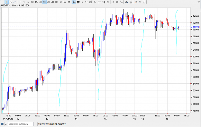
Task: Select the 30 minute timeframe
Action: click(x=40, y=2)
